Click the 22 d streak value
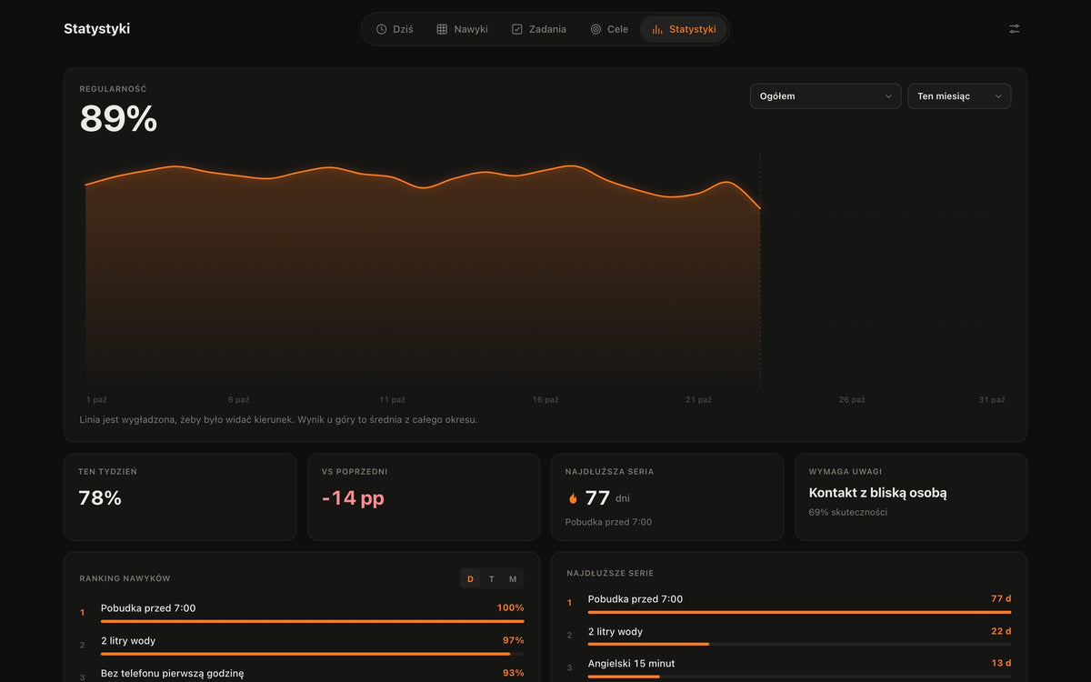The image size is (1091, 682). [1001, 631]
